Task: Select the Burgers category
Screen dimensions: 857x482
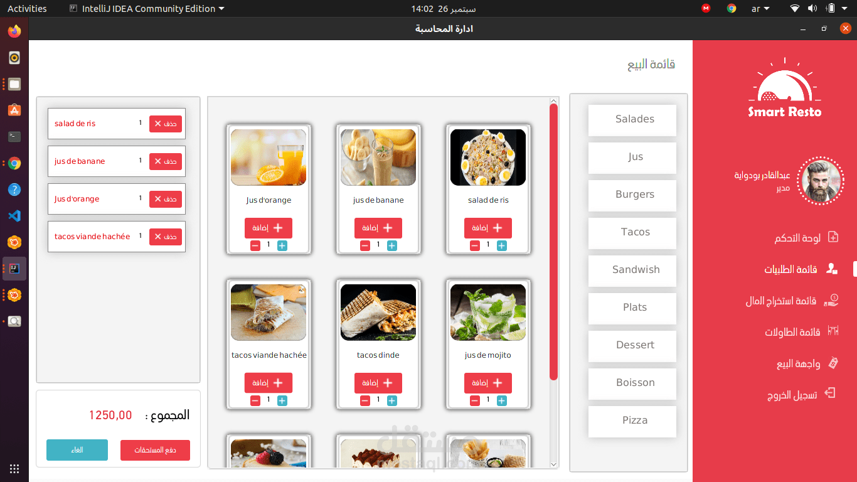Action: (x=632, y=195)
